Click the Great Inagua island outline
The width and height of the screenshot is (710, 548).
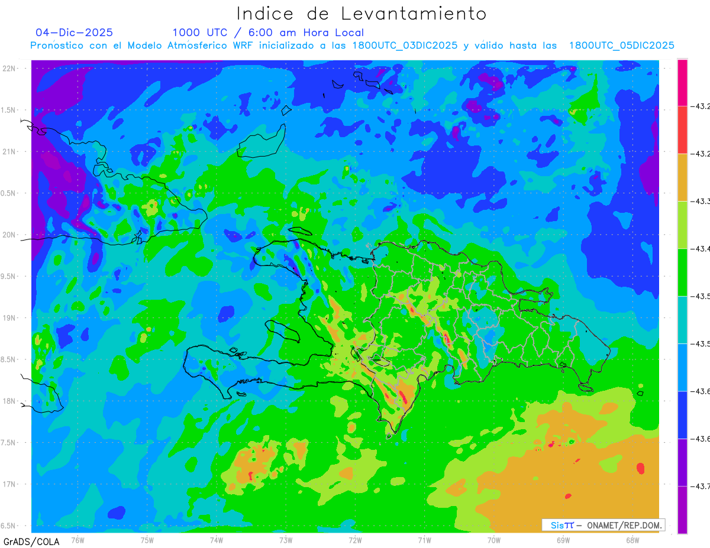point(262,141)
